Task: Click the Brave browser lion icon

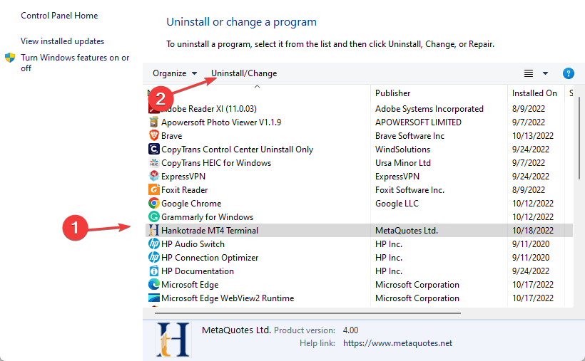Action: click(x=153, y=135)
